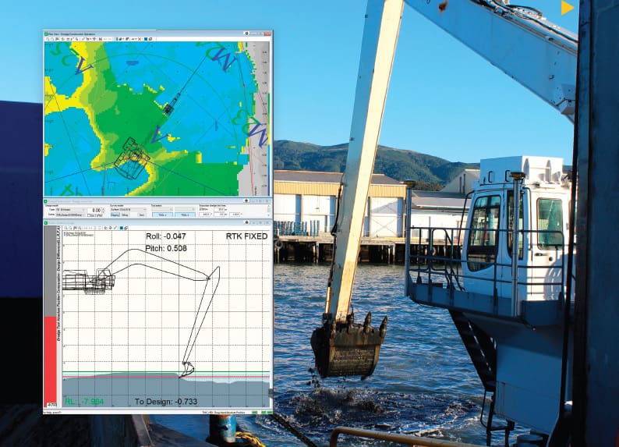
Task: Click the 0.00 offset input field
Action: pyautogui.click(x=94, y=210)
